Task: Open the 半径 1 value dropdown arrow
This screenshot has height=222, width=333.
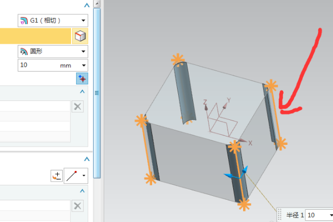Action: coord(329,215)
